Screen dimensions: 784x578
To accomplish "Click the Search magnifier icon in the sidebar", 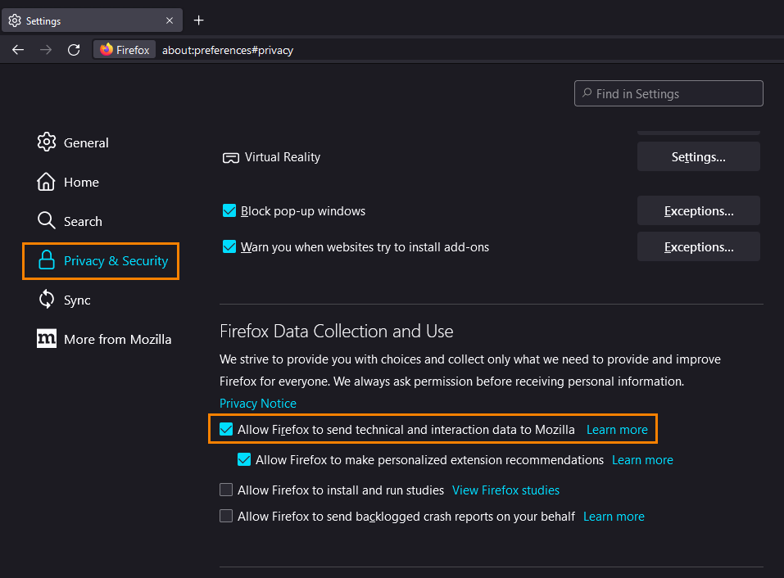I will (x=47, y=220).
